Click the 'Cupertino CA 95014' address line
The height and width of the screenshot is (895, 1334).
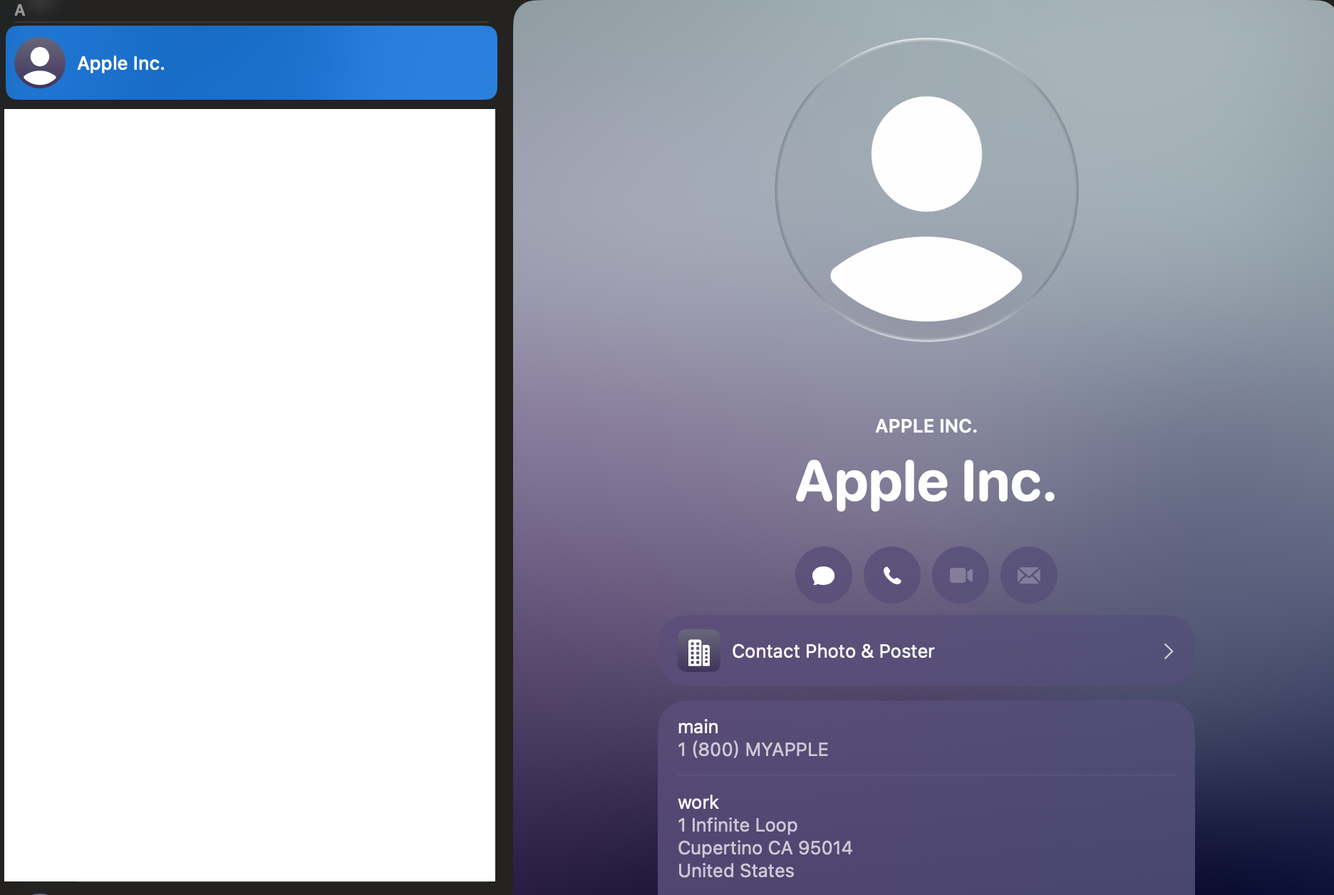765,848
